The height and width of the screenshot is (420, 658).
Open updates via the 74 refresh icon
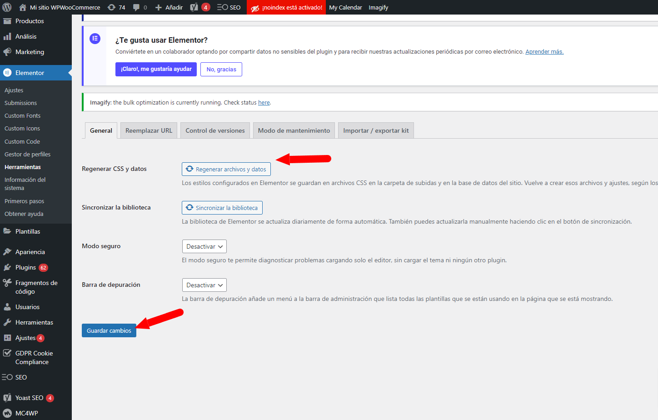click(111, 7)
